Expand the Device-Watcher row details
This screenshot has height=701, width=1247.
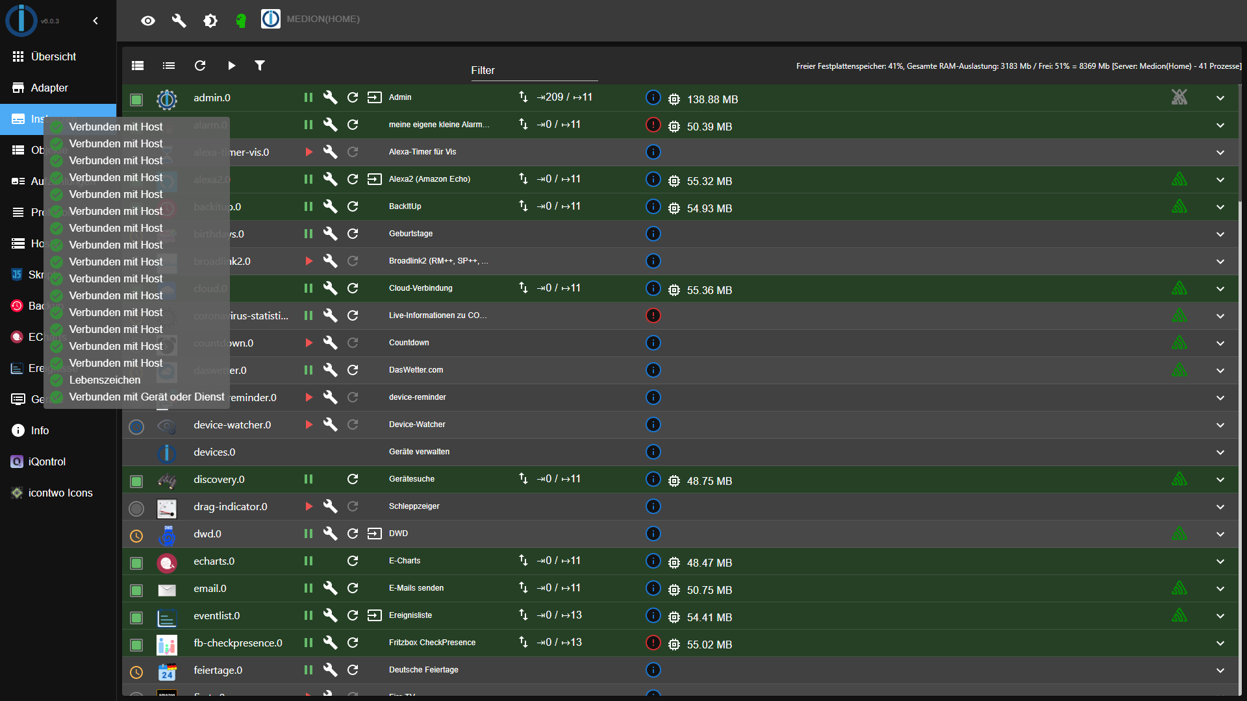click(1220, 425)
